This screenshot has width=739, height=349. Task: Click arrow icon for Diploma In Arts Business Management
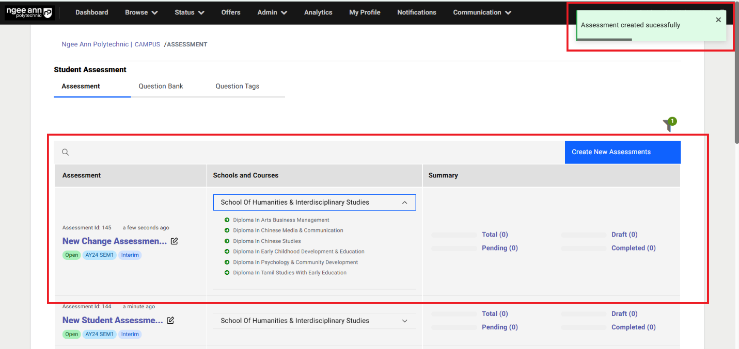(x=227, y=220)
